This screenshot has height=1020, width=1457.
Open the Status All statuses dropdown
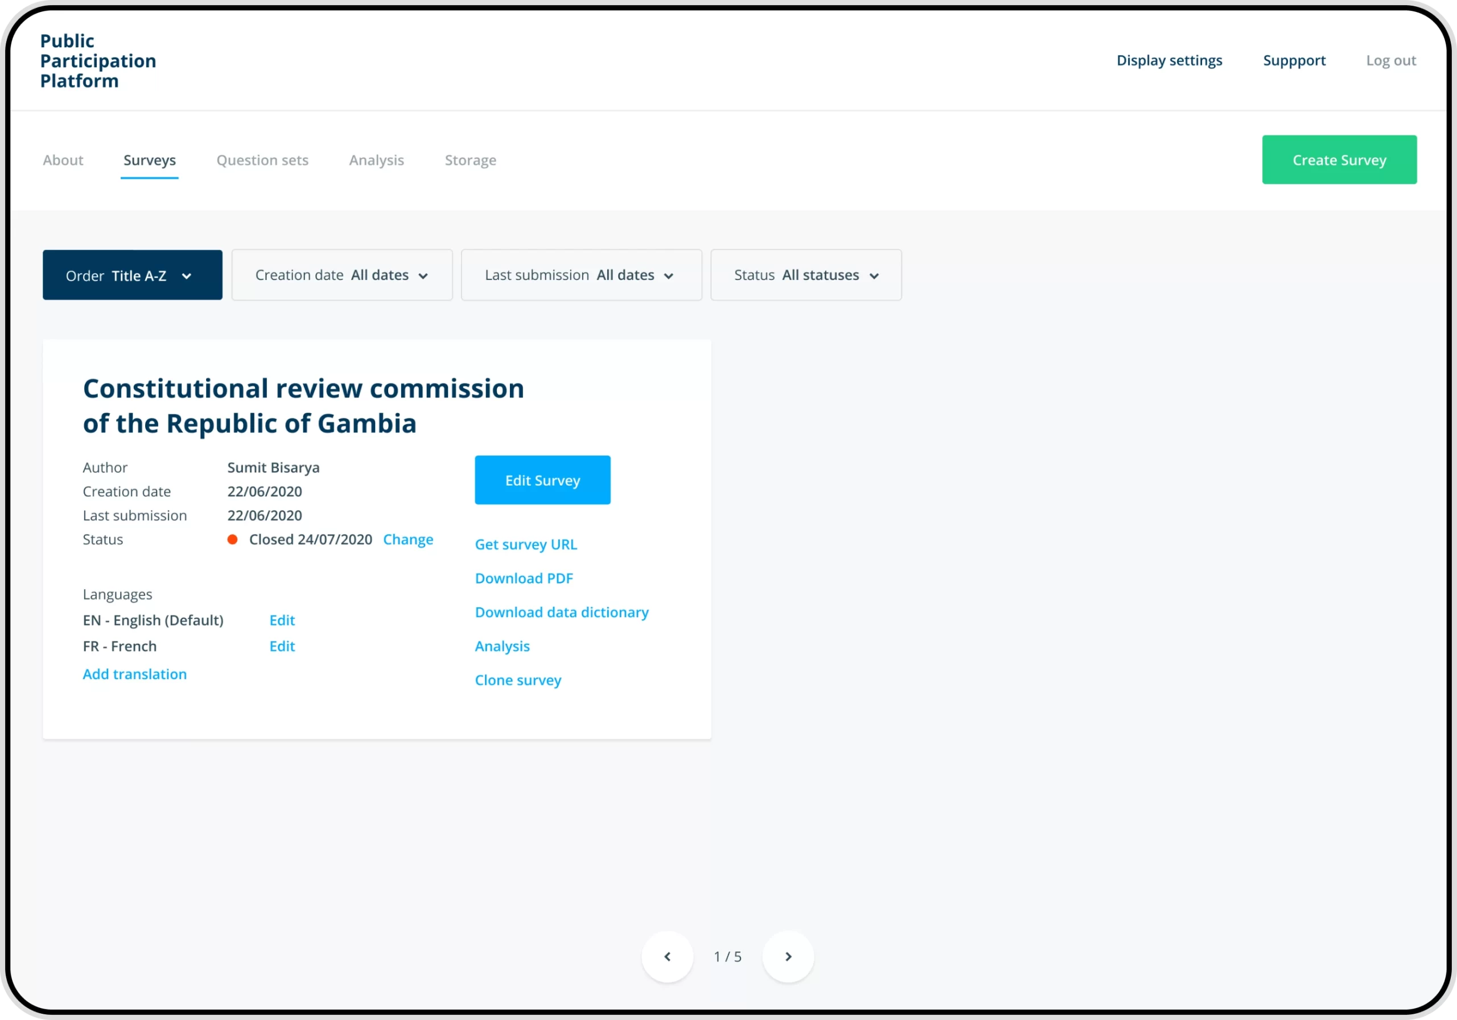point(805,275)
